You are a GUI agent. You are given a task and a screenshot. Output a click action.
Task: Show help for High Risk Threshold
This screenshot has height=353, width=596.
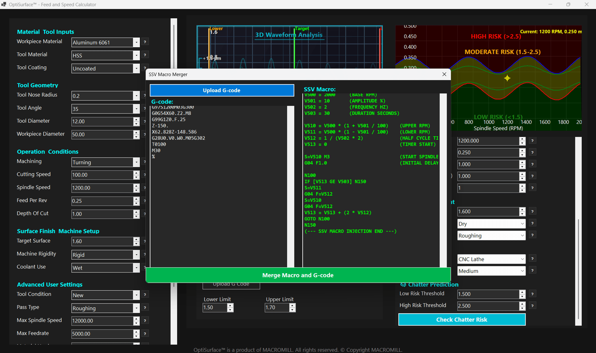click(x=532, y=306)
